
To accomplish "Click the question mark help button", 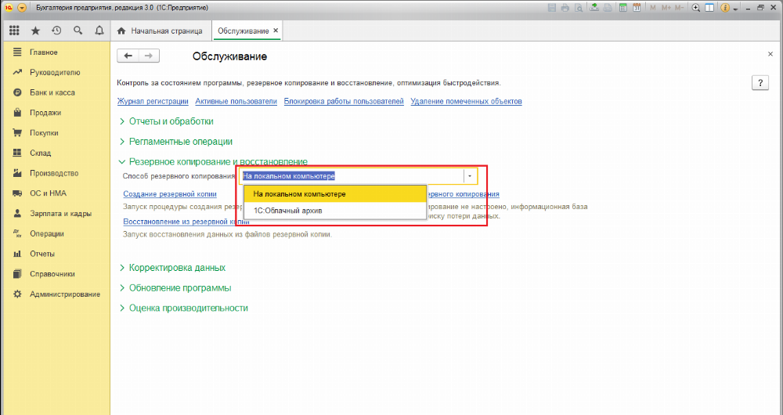I will [x=760, y=83].
